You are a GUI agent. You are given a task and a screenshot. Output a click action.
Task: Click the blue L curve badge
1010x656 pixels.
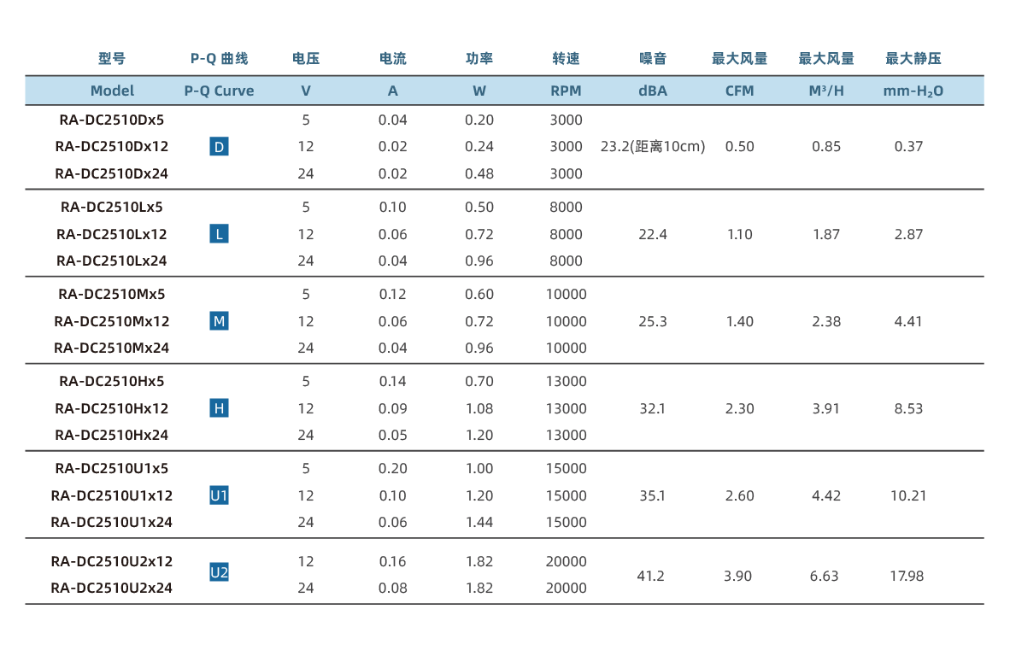(x=219, y=234)
